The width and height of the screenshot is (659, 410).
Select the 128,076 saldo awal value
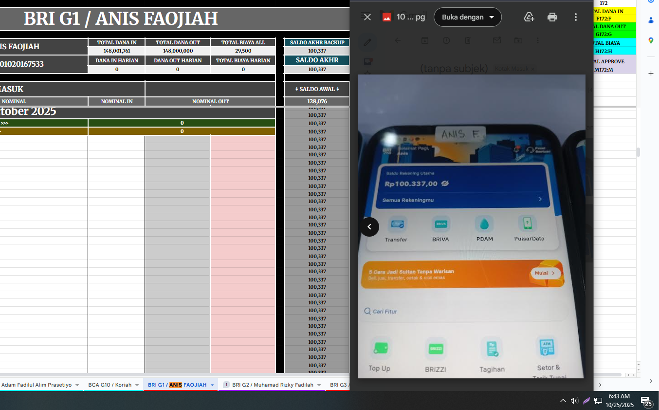(317, 101)
